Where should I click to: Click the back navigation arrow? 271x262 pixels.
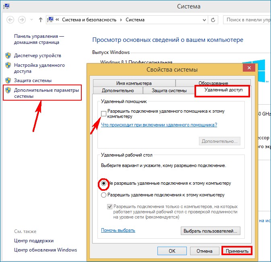click(11, 19)
